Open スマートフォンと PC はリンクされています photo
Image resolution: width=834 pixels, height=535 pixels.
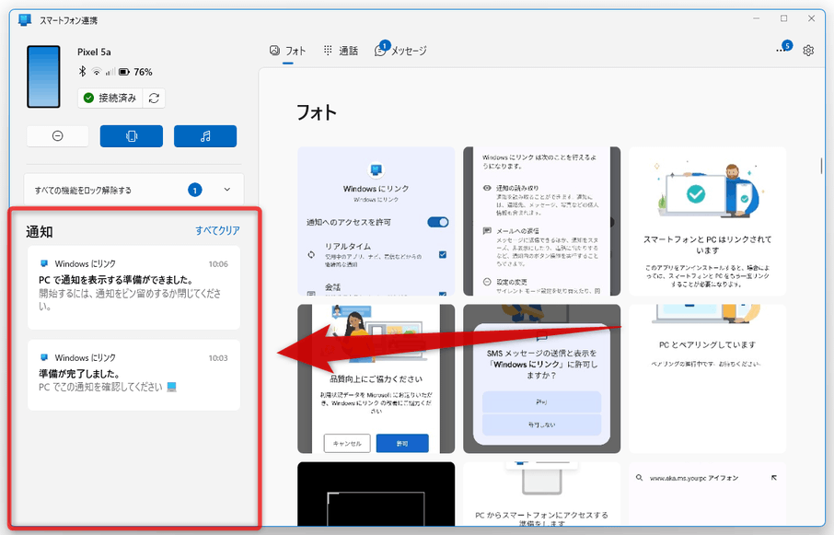click(x=707, y=221)
